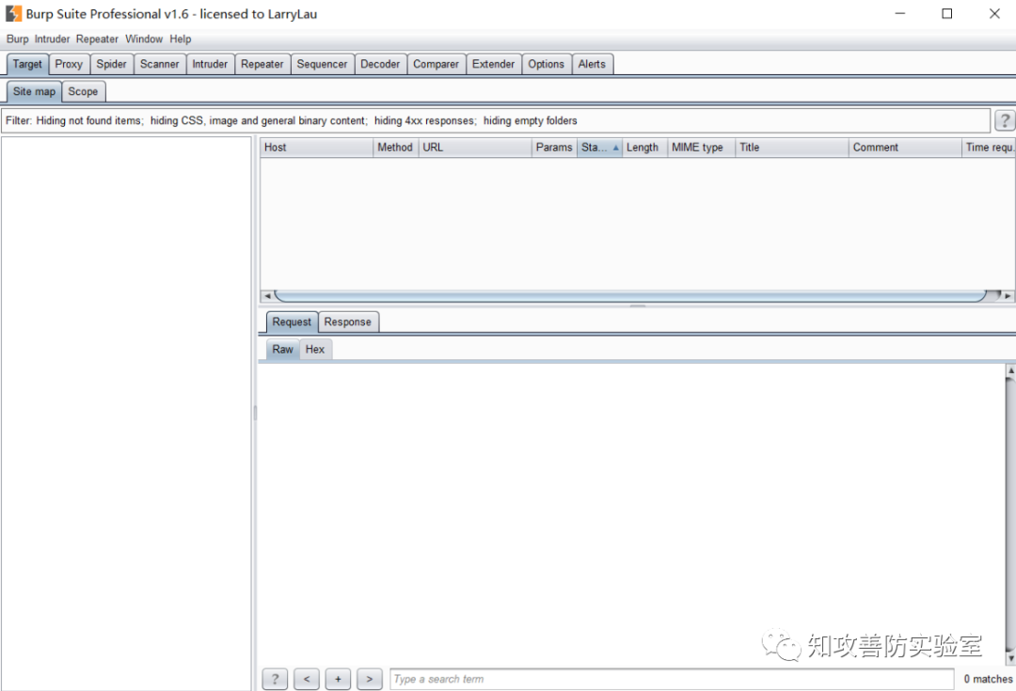Click the Filter bar to edit filters
Image resolution: width=1016 pixels, height=691 pixels.
coord(496,120)
